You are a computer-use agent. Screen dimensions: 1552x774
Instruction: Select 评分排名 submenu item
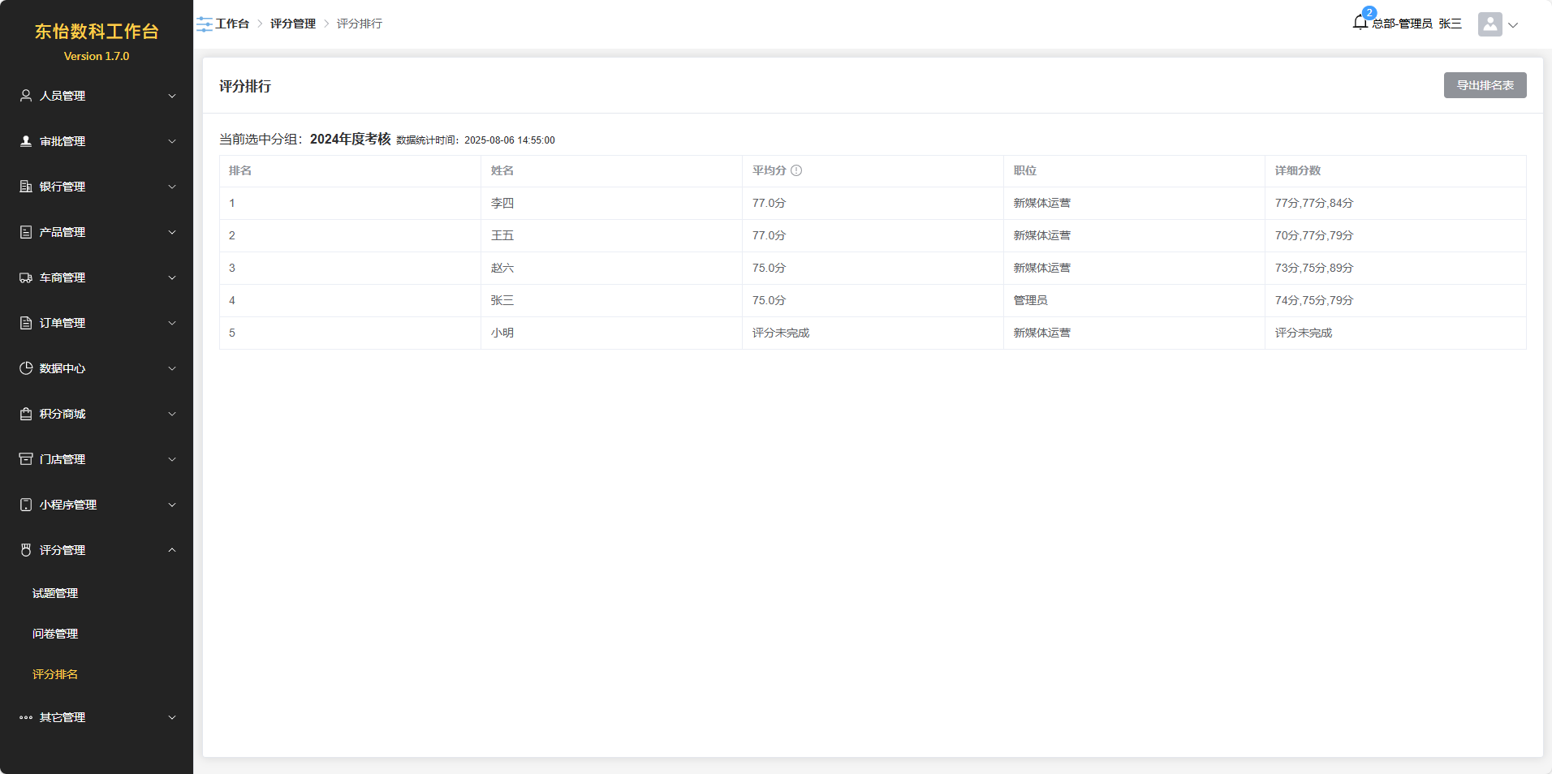tap(55, 674)
